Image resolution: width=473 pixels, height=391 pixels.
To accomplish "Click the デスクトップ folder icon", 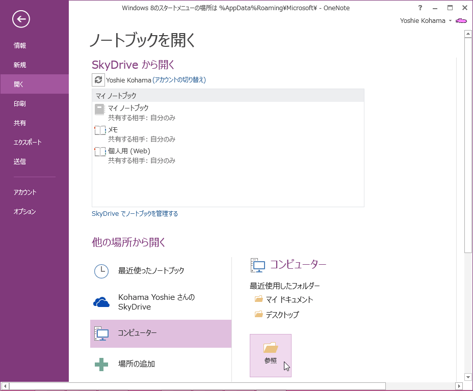I will coord(258,314).
